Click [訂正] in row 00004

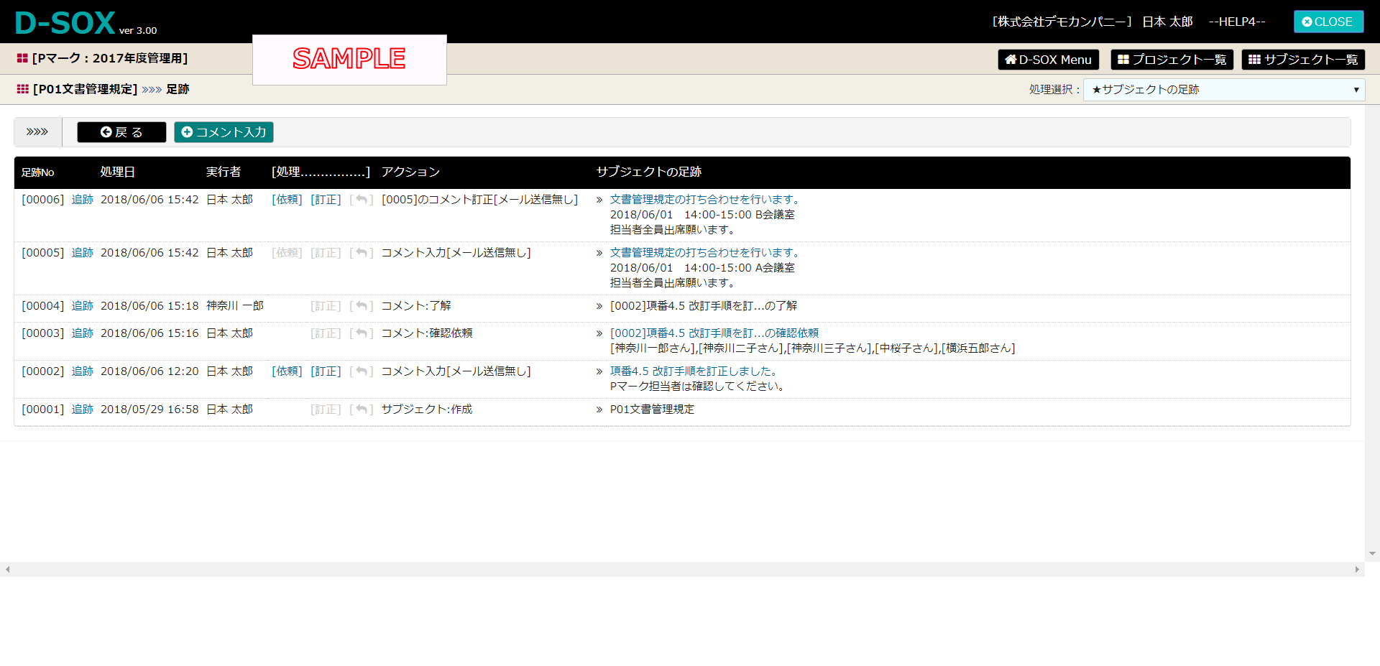coord(326,306)
